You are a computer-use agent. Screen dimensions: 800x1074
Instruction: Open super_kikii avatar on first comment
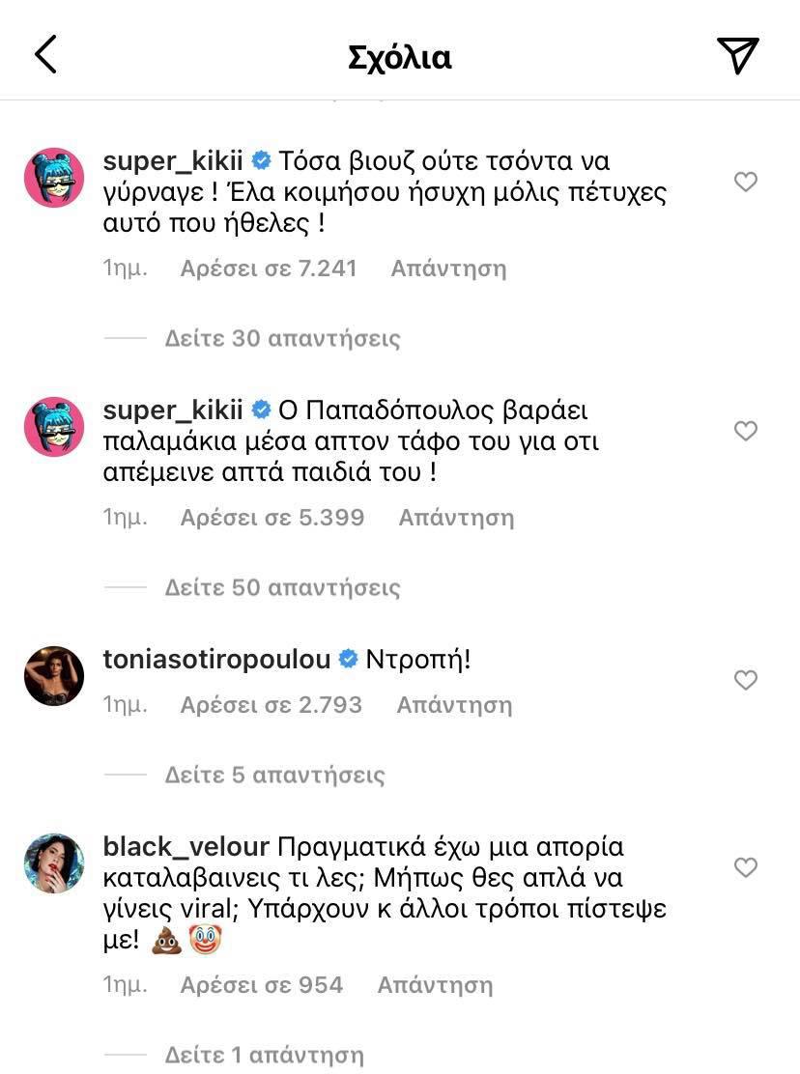(54, 178)
